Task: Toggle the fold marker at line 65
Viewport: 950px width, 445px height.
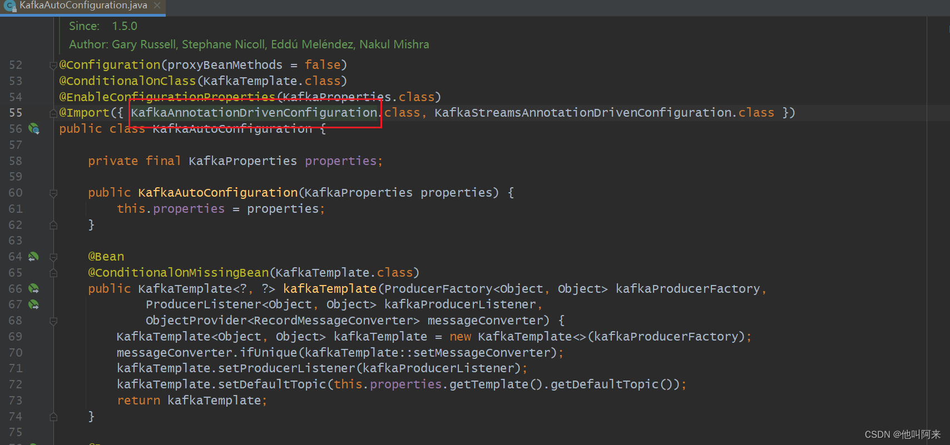Action: (x=53, y=273)
